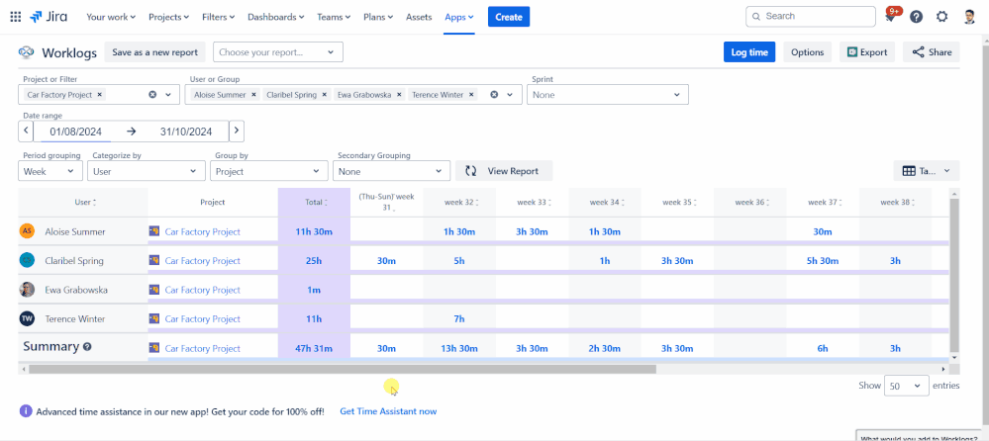The height and width of the screenshot is (441, 989).
Task: Remove Terence Winter from user filter
Action: [471, 95]
